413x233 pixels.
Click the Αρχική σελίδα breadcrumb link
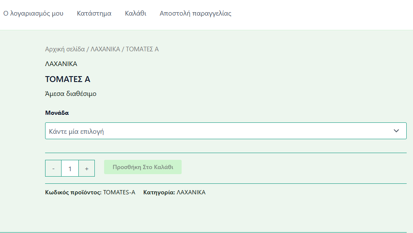(64, 49)
